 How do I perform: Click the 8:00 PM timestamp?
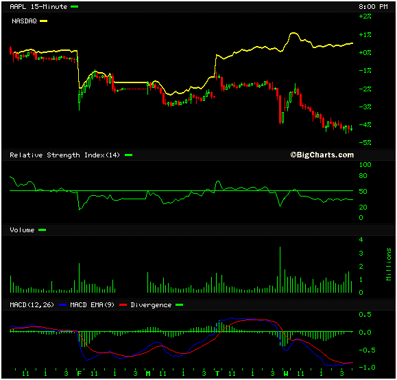(x=373, y=7)
